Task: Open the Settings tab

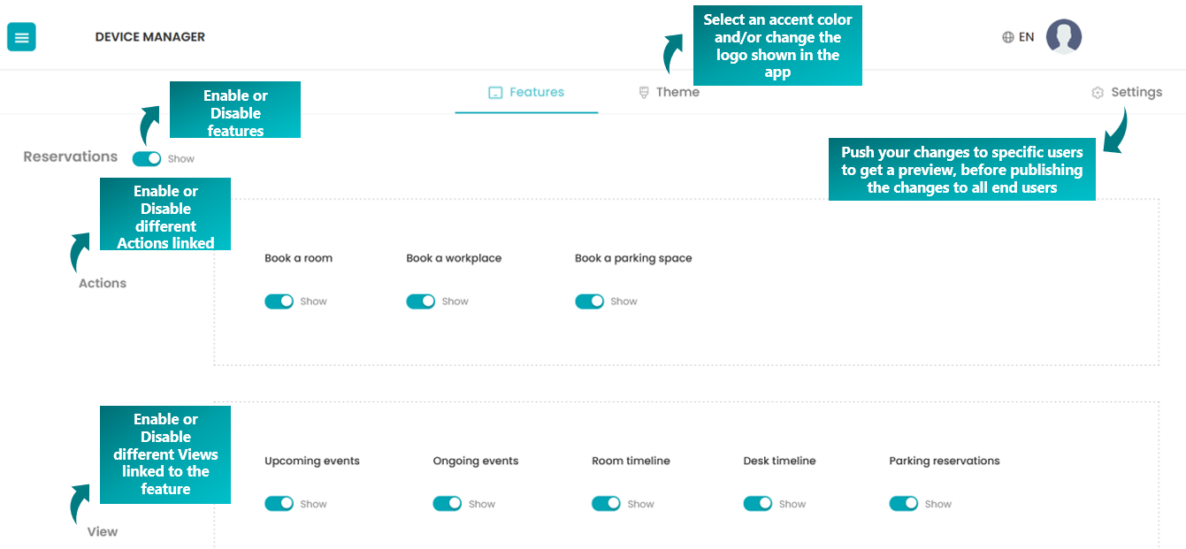Action: pos(1127,92)
